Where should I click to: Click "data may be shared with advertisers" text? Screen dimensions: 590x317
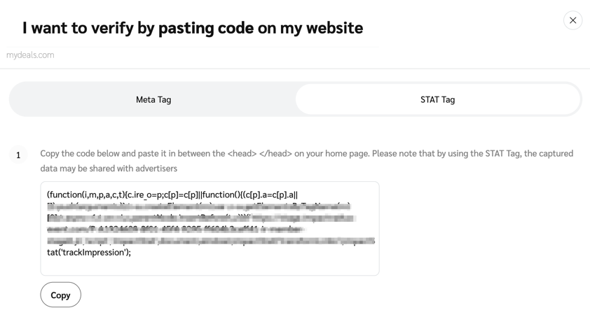click(x=109, y=169)
